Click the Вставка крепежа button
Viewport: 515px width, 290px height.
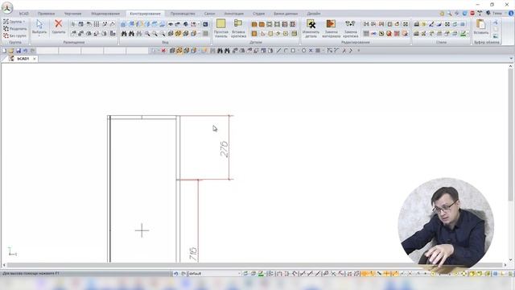pos(238,28)
